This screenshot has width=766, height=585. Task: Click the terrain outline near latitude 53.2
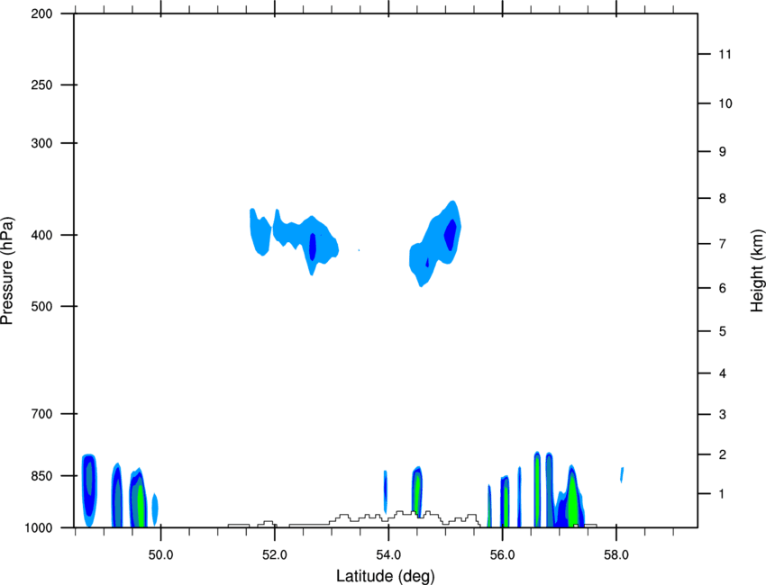343,517
